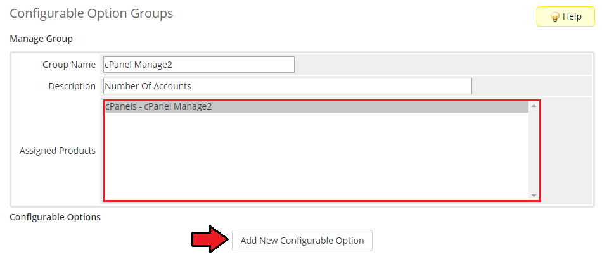
Task: Click the Add New Configurable Option button
Action: point(302,241)
